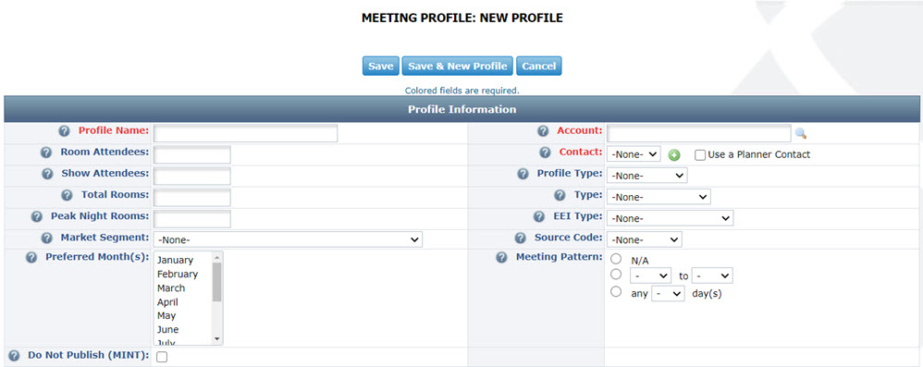Screen dimensions: 923x367
Task: Click help icon beside Profile Name
Action: coord(65,130)
